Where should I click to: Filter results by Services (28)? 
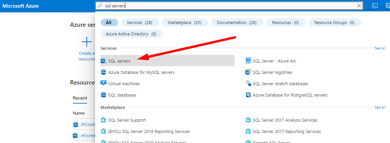click(139, 22)
